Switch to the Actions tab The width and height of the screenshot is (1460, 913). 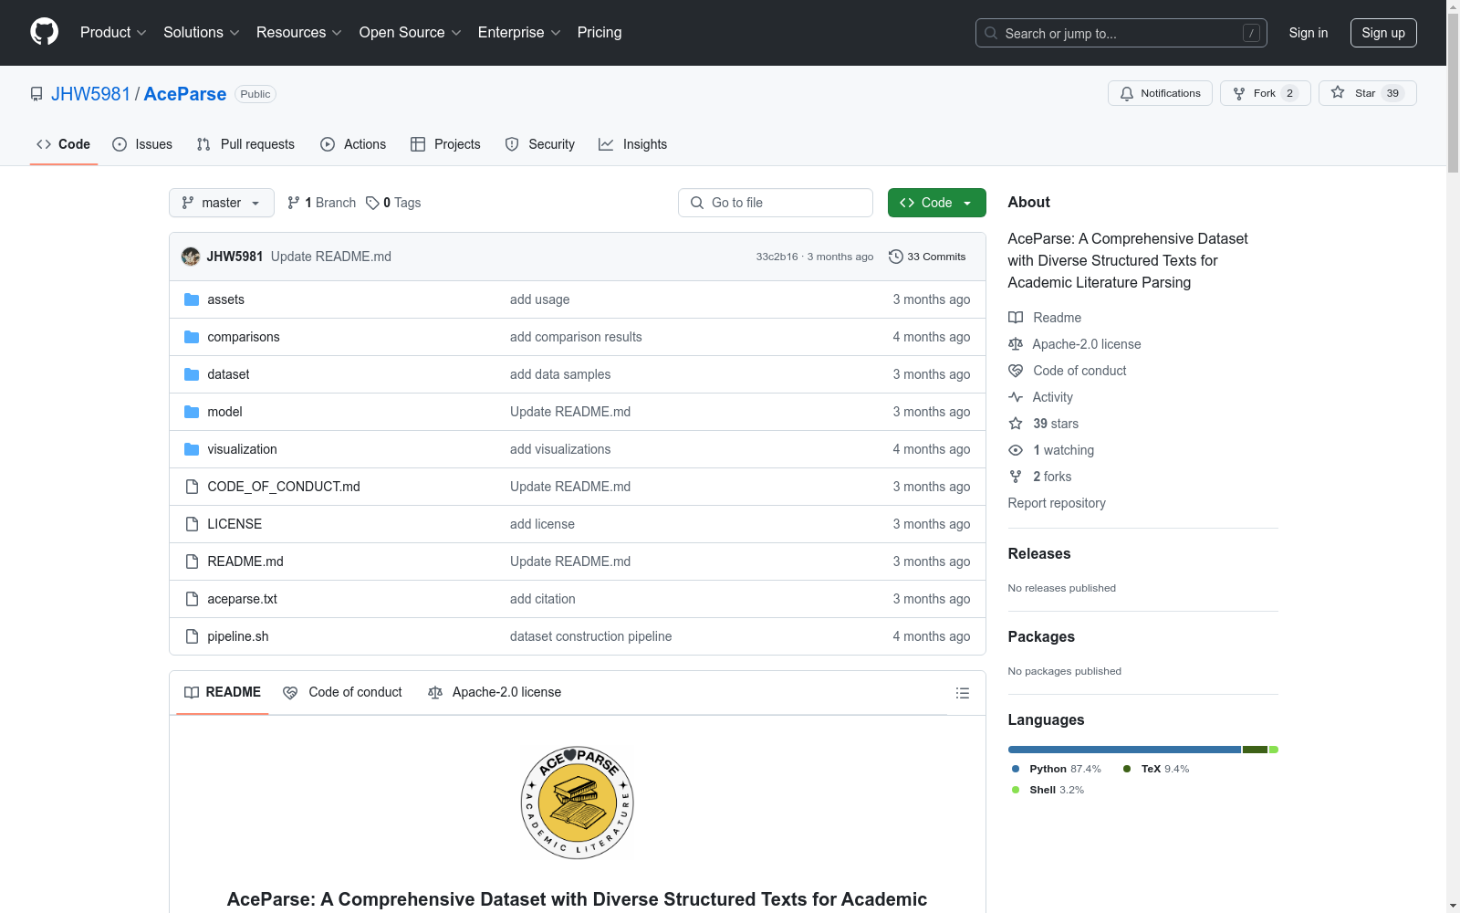(353, 144)
